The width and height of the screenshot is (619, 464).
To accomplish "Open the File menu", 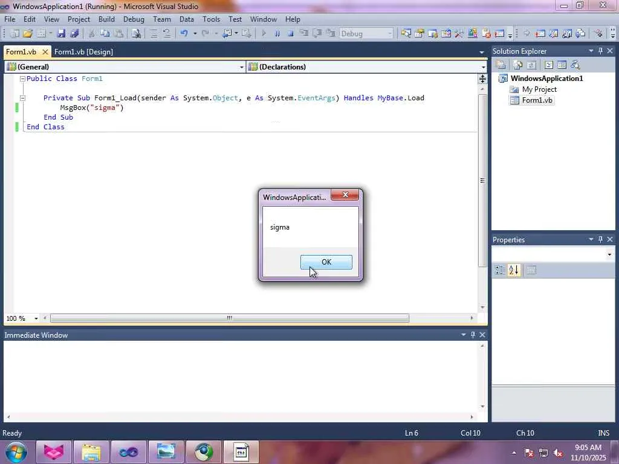I will 10,19.
